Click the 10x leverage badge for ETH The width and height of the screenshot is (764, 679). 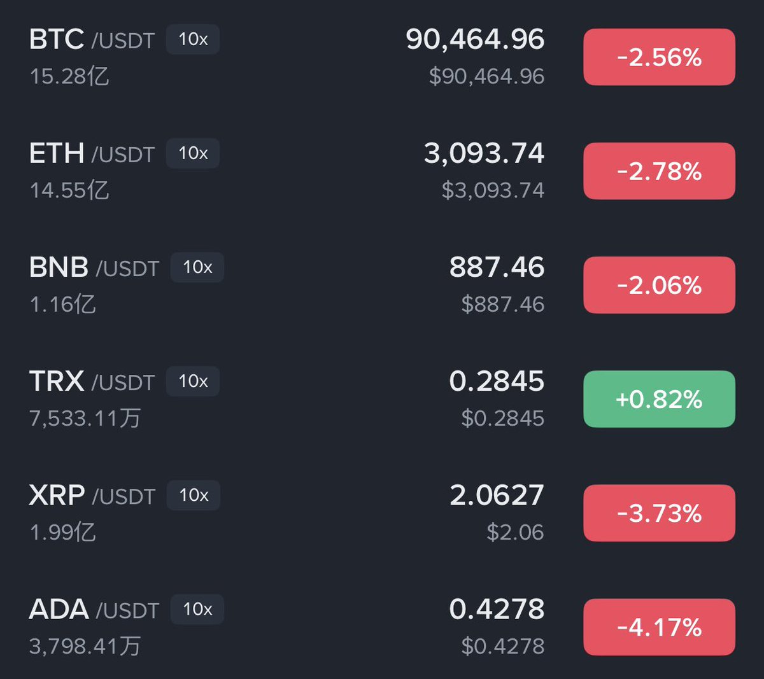tap(193, 153)
